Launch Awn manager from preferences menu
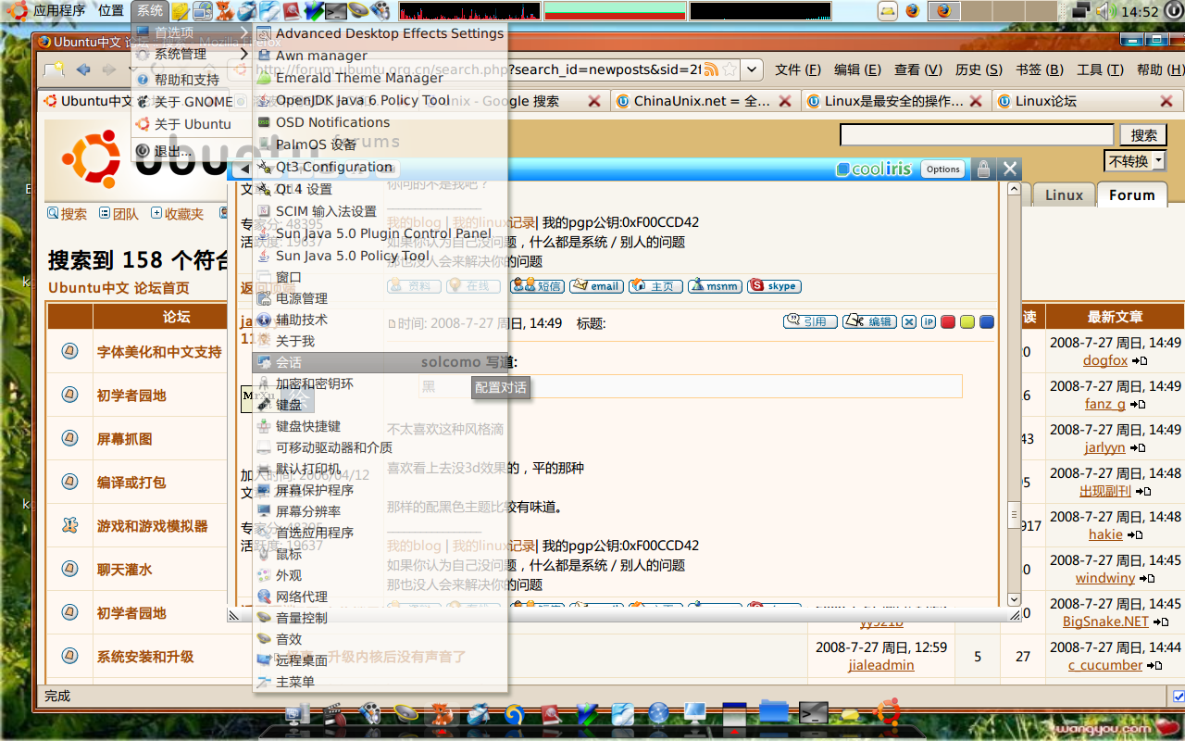1185x741 pixels. point(380,56)
